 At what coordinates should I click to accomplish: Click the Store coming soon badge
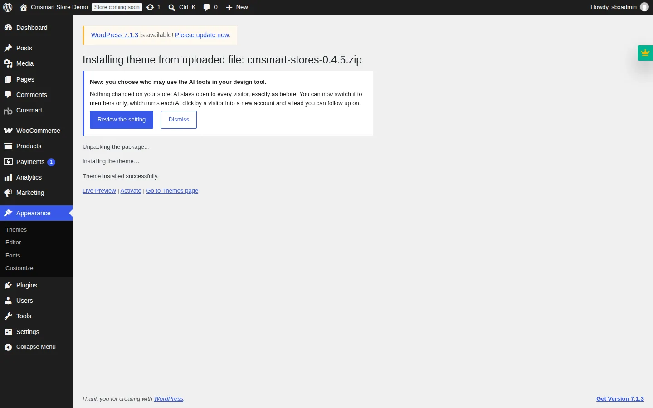point(117,7)
